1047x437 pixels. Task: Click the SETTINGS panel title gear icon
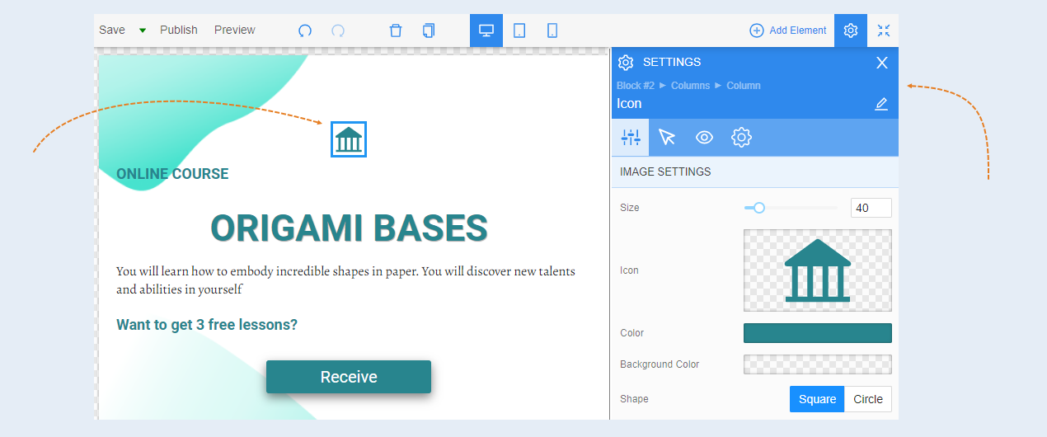626,63
